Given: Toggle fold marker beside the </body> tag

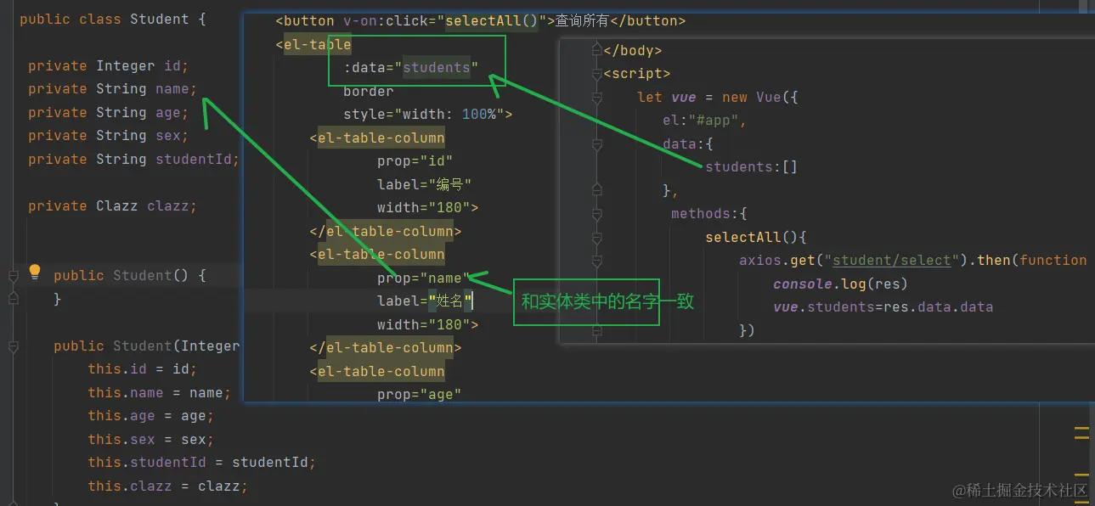Looking at the screenshot, I should point(596,51).
